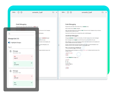Open the 79% zoom dropdown for semantic_1.pdf

point(14,12)
